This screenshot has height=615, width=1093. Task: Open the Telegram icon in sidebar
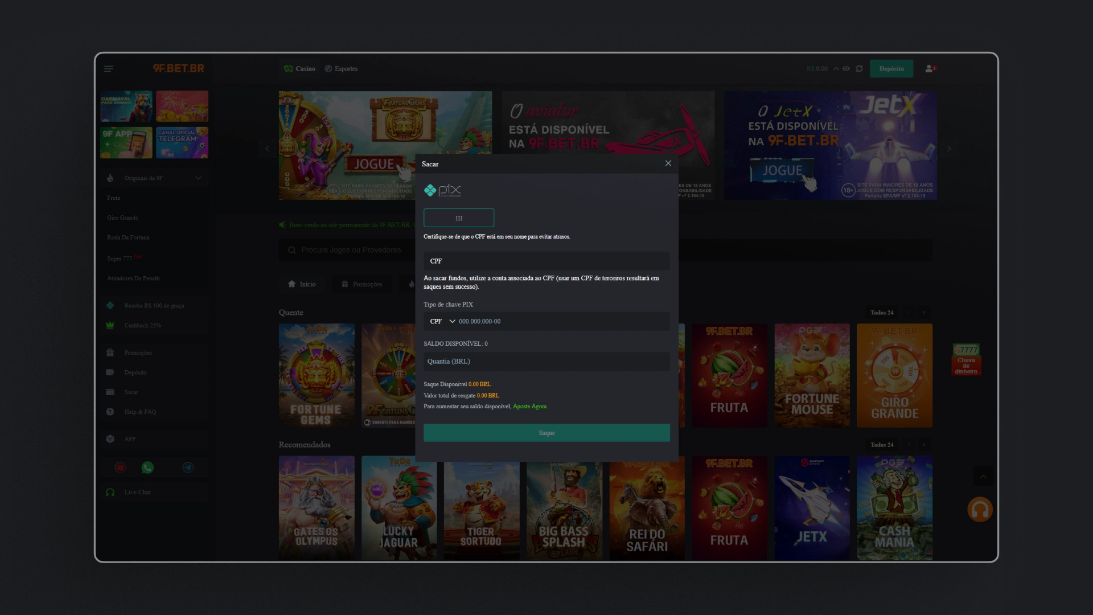coord(188,468)
